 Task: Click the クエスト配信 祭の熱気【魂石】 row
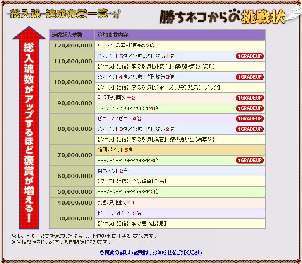(180, 139)
